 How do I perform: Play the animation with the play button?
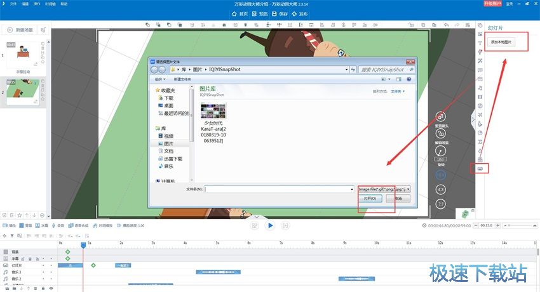[270, 225]
